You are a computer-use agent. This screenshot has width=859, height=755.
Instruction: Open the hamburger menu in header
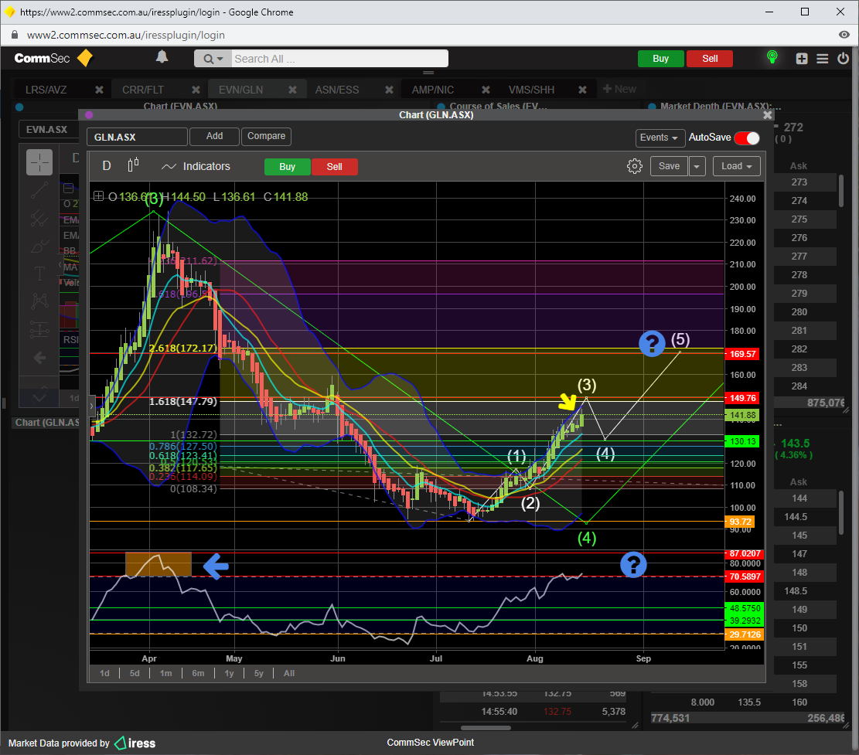point(822,59)
